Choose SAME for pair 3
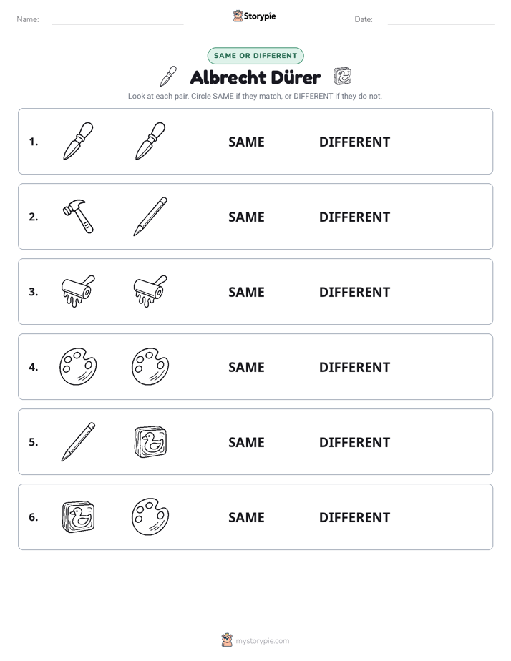 [x=246, y=292]
